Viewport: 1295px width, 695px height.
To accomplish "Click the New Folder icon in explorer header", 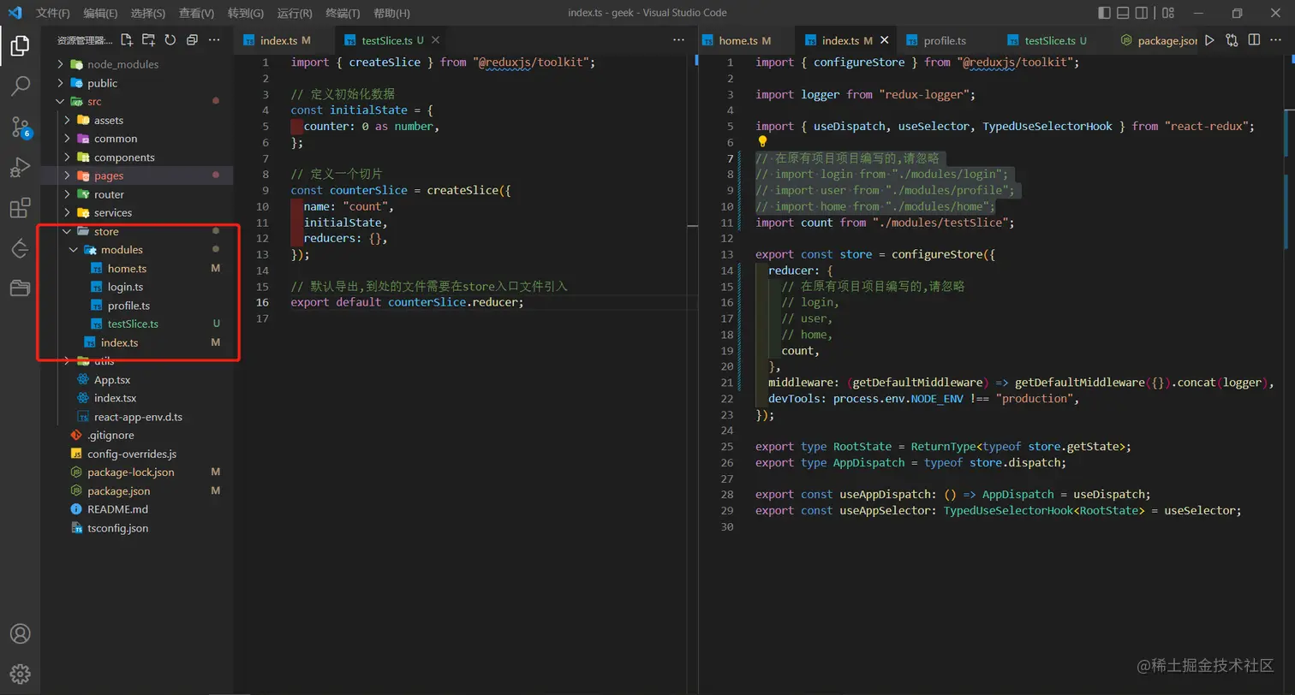I will pyautogui.click(x=148, y=40).
